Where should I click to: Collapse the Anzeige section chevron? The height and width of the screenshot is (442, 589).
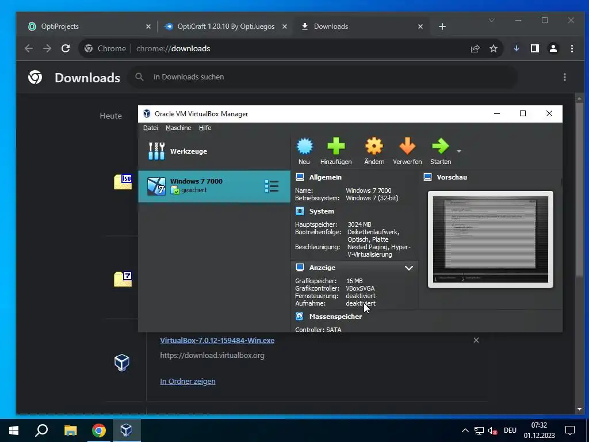click(409, 268)
